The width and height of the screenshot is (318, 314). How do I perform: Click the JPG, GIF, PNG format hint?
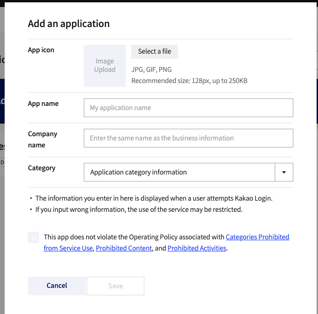point(151,70)
